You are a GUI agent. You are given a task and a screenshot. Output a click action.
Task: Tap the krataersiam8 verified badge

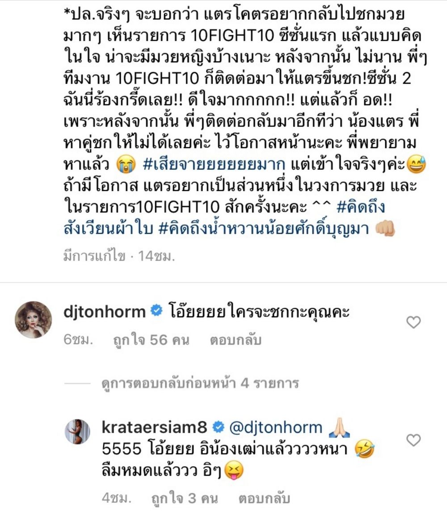point(218,427)
